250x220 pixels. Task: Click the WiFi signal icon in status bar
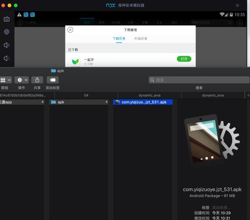[x=222, y=14]
